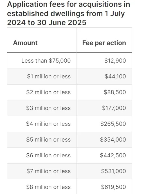Viewport: 144px width, 194px height.
Task: Click the $7 million or less cell
Action: 42,171
